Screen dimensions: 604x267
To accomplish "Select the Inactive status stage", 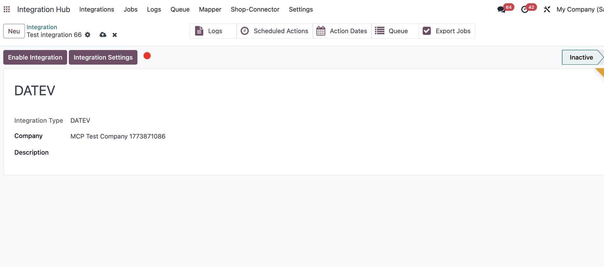I will [x=582, y=57].
